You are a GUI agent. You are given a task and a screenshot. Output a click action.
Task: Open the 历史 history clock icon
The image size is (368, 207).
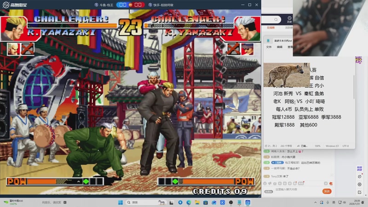[289, 19]
